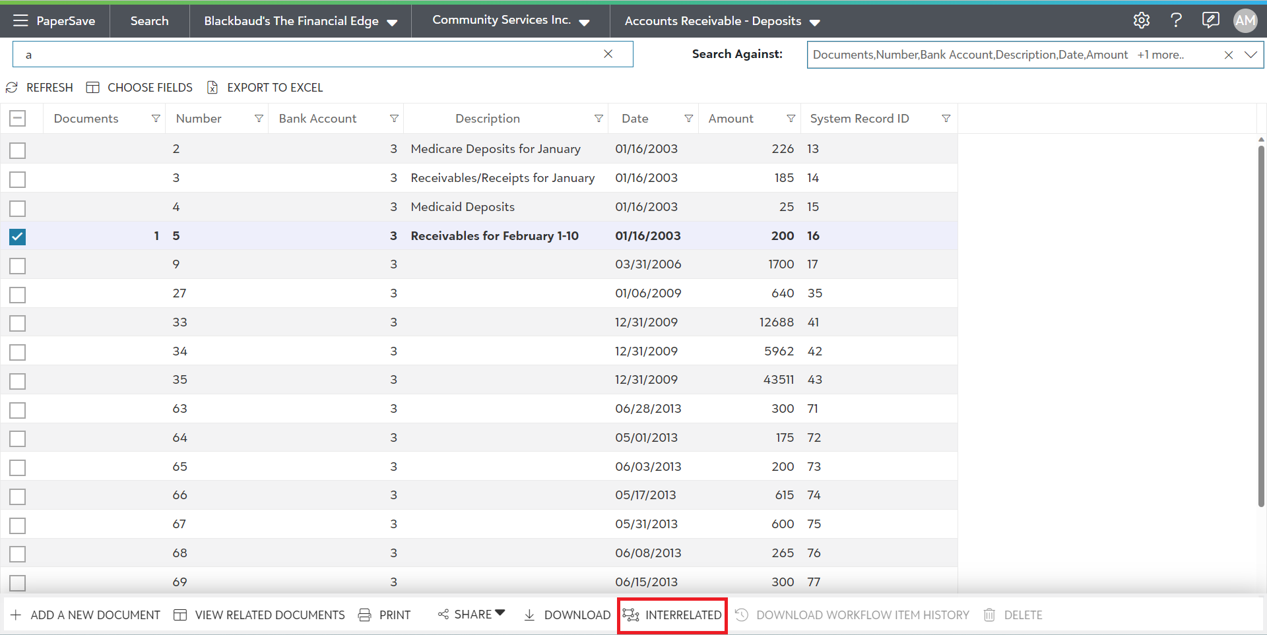The width and height of the screenshot is (1267, 635).
Task: Toggle the select-all header checkbox
Action: 18,119
